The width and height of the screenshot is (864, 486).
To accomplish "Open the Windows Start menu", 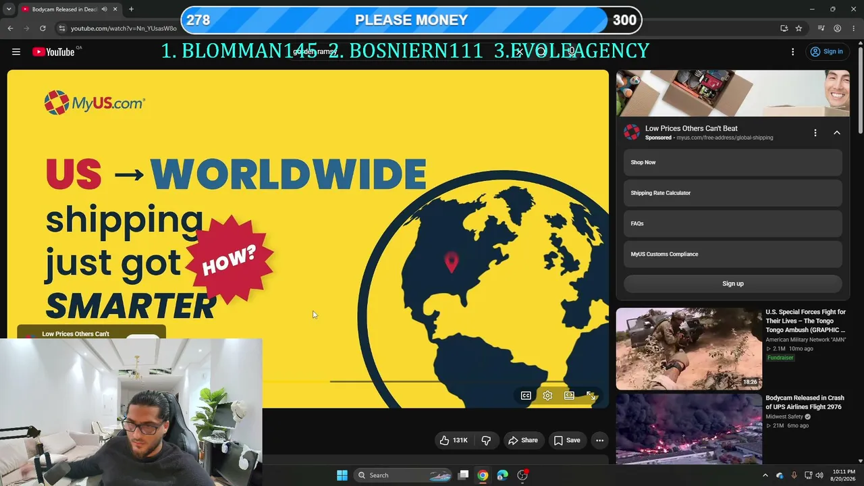I will (342, 475).
